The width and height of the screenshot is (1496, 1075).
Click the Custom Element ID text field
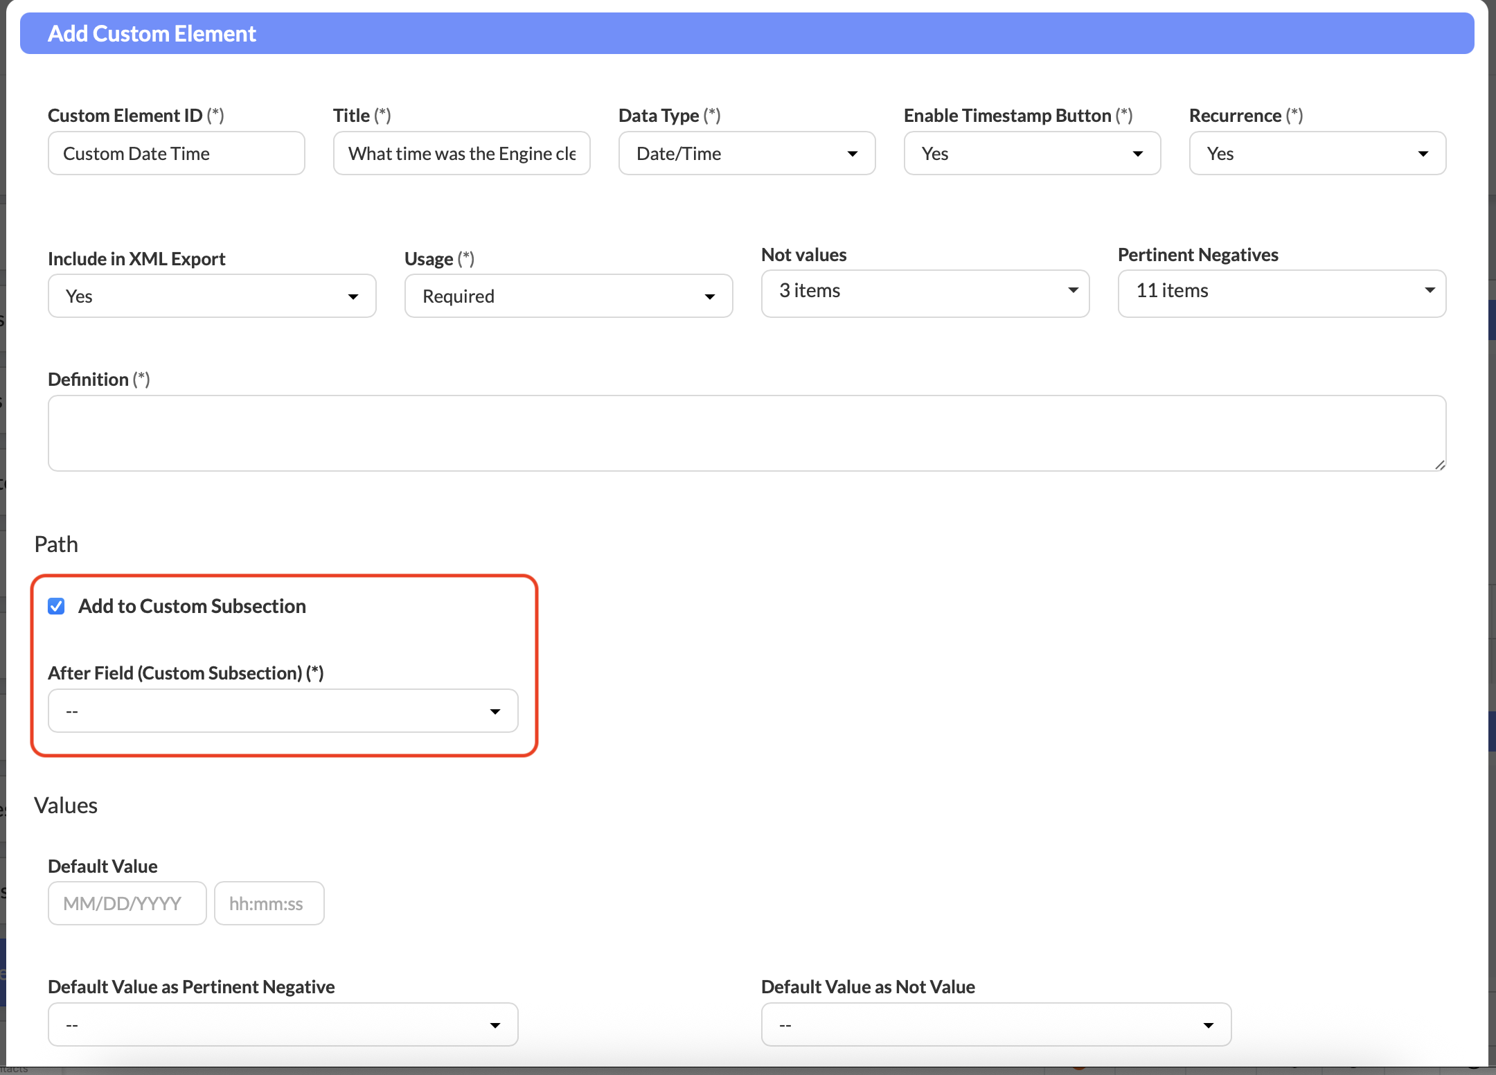[x=176, y=154]
